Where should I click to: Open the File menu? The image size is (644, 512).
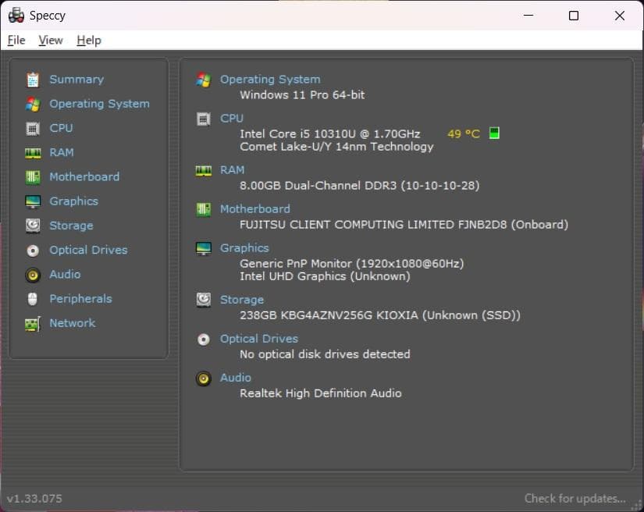16,40
